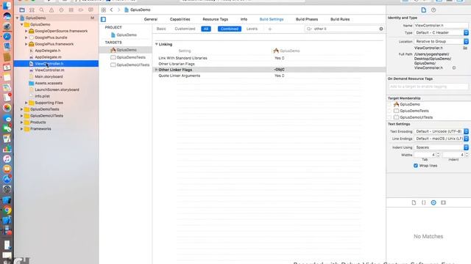Filter to Customized build settings
The image size is (471, 264).
pos(185,29)
